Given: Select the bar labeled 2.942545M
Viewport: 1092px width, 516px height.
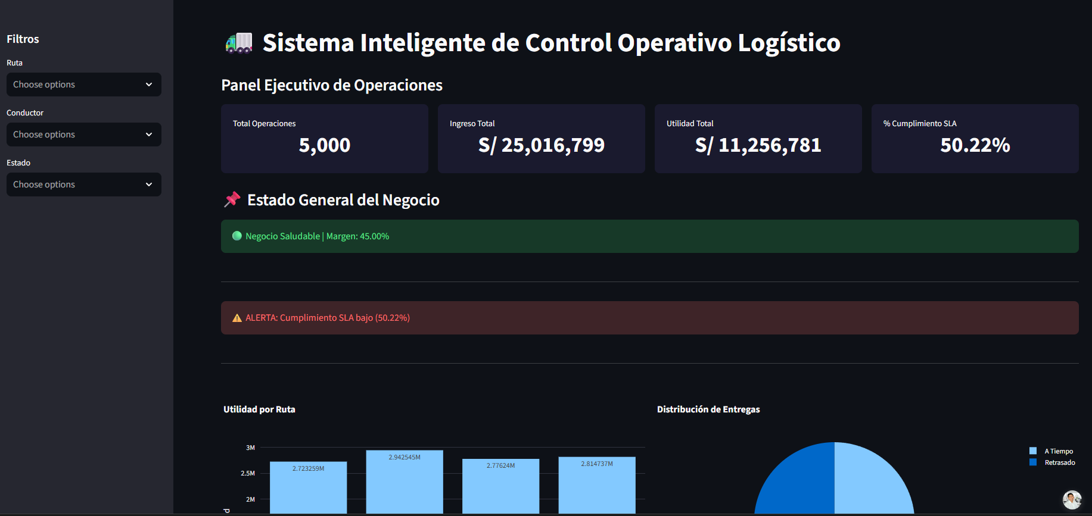Looking at the screenshot, I should click(405, 482).
